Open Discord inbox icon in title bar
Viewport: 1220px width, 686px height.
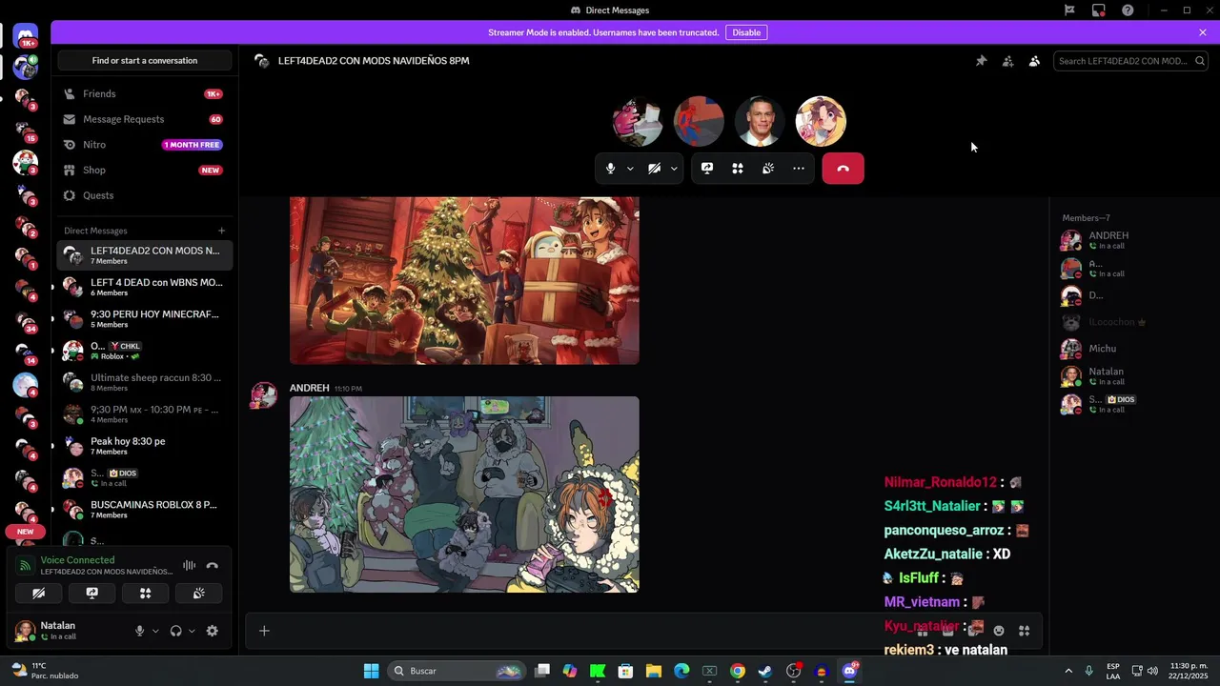(1098, 10)
